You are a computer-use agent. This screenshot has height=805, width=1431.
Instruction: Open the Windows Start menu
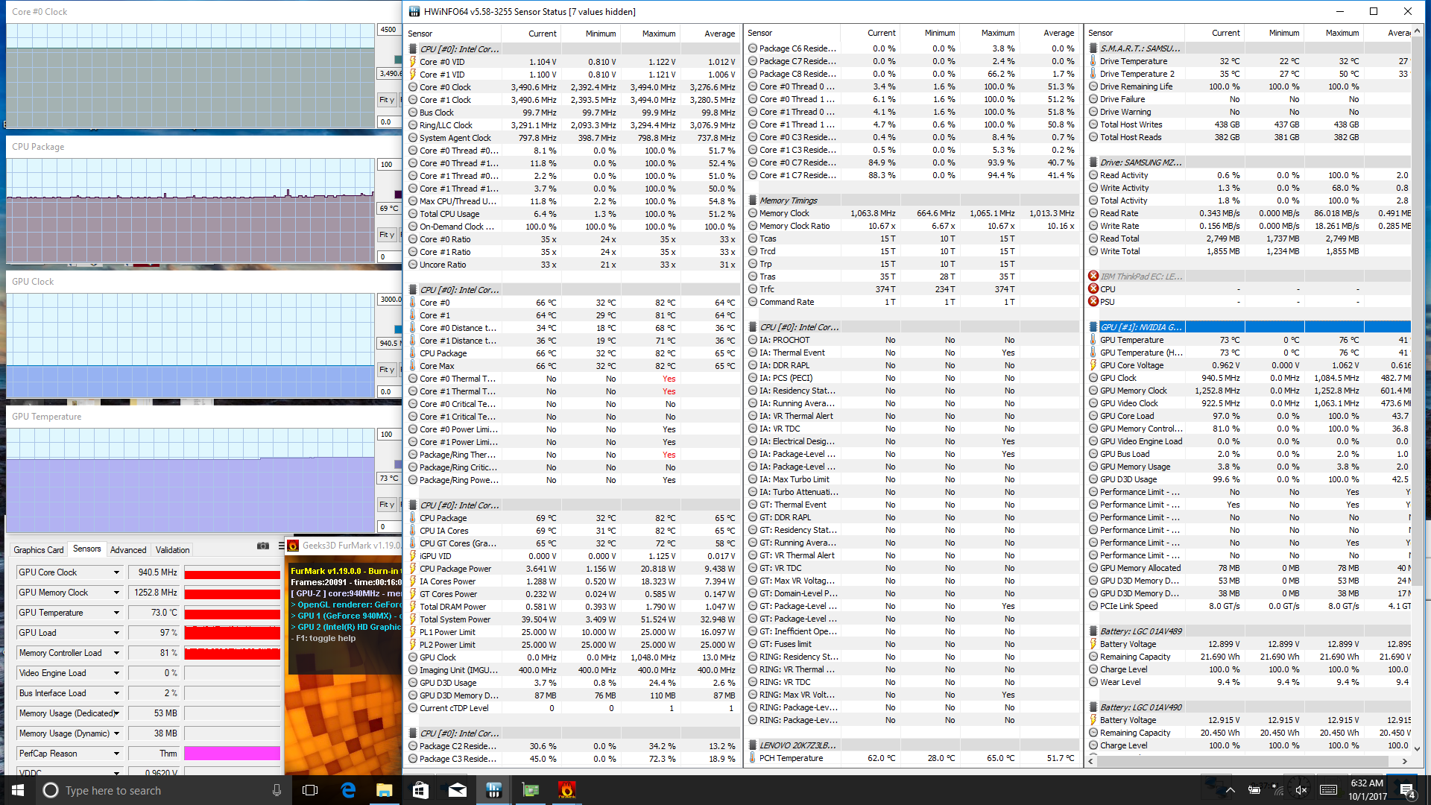[x=18, y=790]
